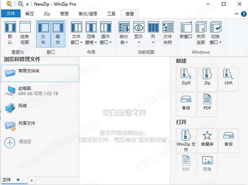
Task: Open 图像 under 打开 section
Action: [x=207, y=165]
